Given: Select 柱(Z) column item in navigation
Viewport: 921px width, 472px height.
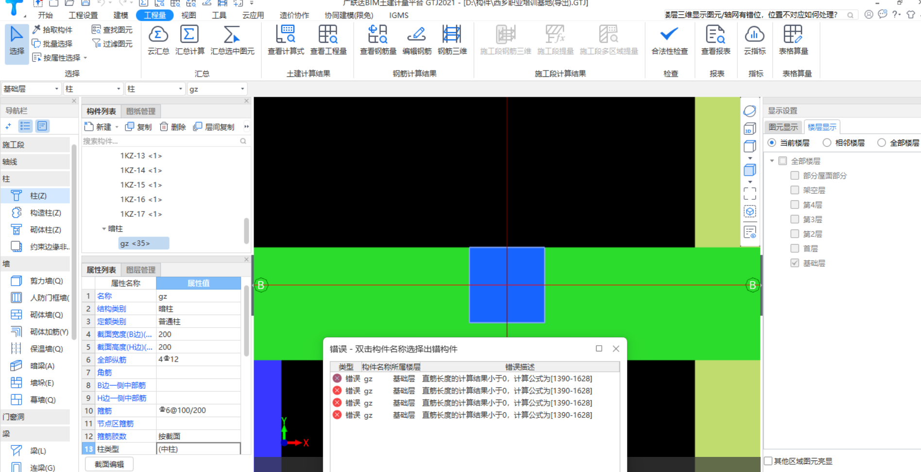Looking at the screenshot, I should 35,196.
